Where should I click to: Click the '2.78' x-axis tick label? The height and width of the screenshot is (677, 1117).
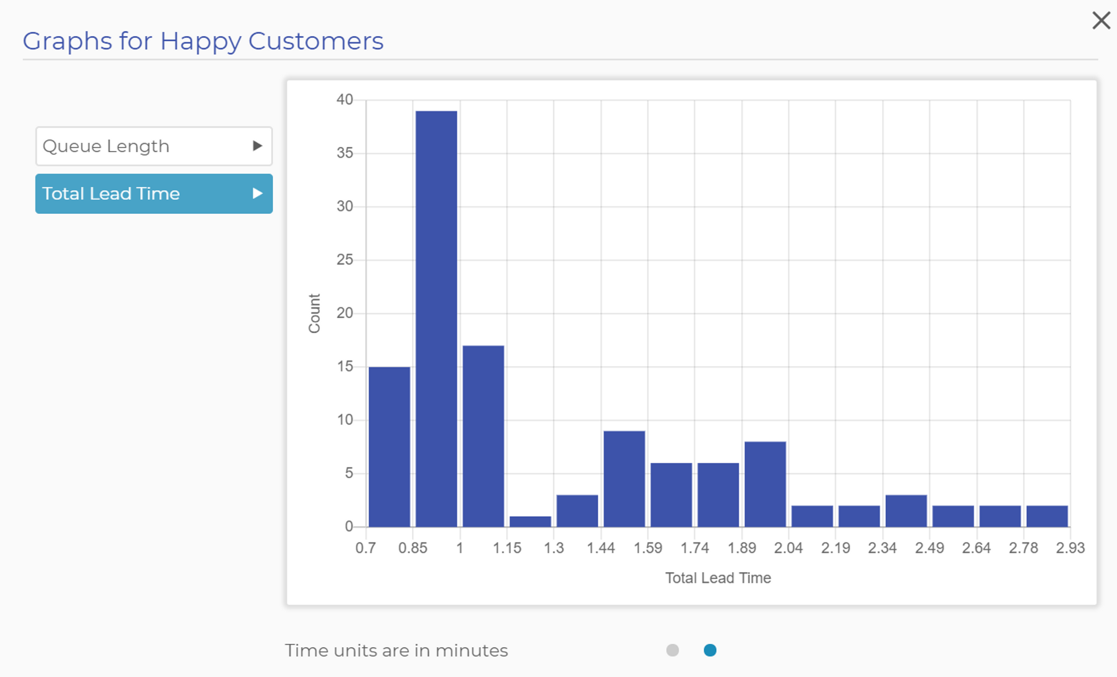1024,548
